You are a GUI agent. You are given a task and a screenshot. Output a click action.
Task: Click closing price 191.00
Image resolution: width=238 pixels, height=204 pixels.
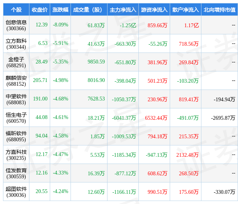pyautogui.click(x=40, y=99)
